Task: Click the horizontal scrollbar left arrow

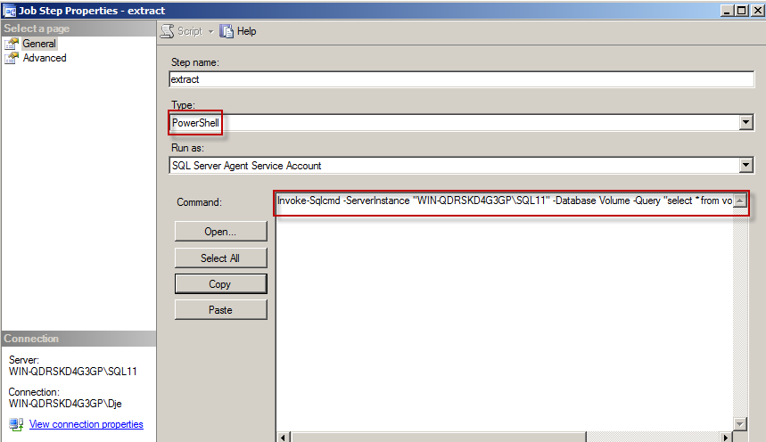Action: (x=283, y=437)
